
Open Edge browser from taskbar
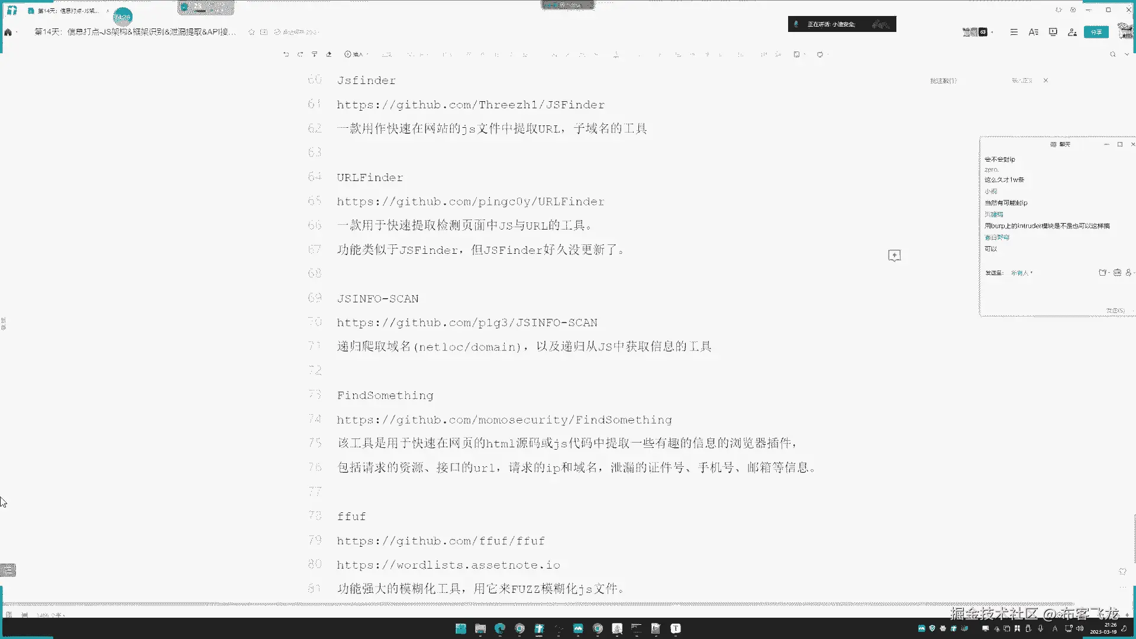(500, 628)
